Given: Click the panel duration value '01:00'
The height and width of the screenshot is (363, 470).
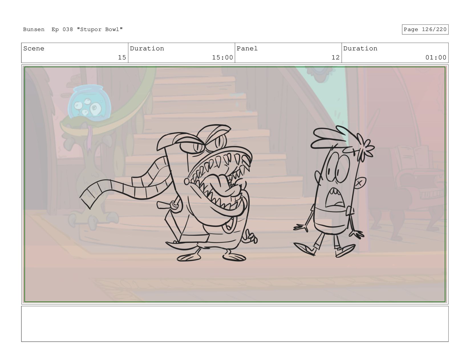Looking at the screenshot, I should [436, 57].
